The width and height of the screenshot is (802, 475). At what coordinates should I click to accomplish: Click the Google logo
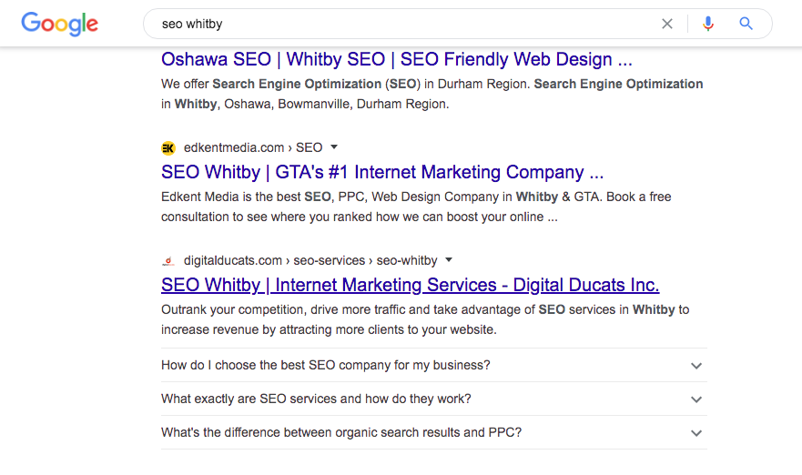(59, 24)
